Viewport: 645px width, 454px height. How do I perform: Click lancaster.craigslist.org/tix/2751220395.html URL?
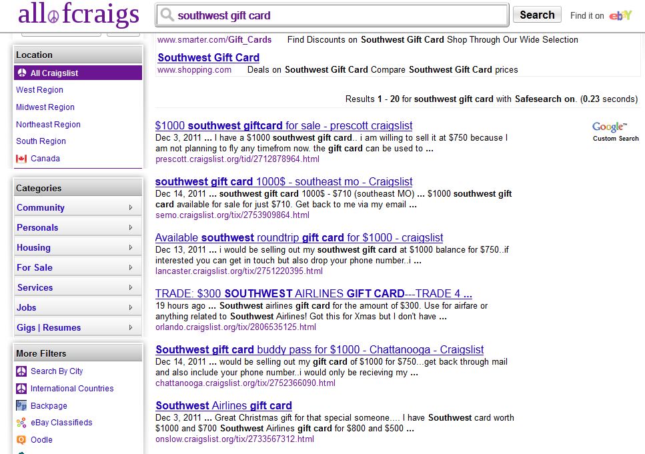[x=239, y=271]
